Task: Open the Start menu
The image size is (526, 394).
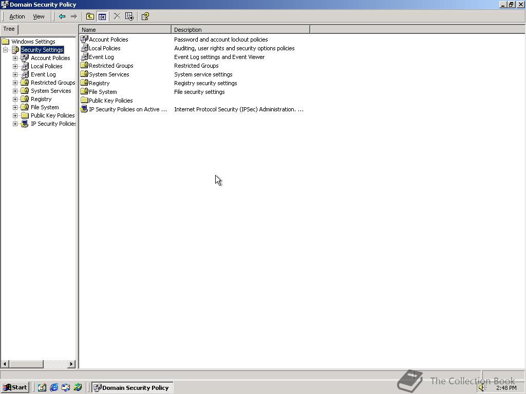Action: [x=15, y=388]
